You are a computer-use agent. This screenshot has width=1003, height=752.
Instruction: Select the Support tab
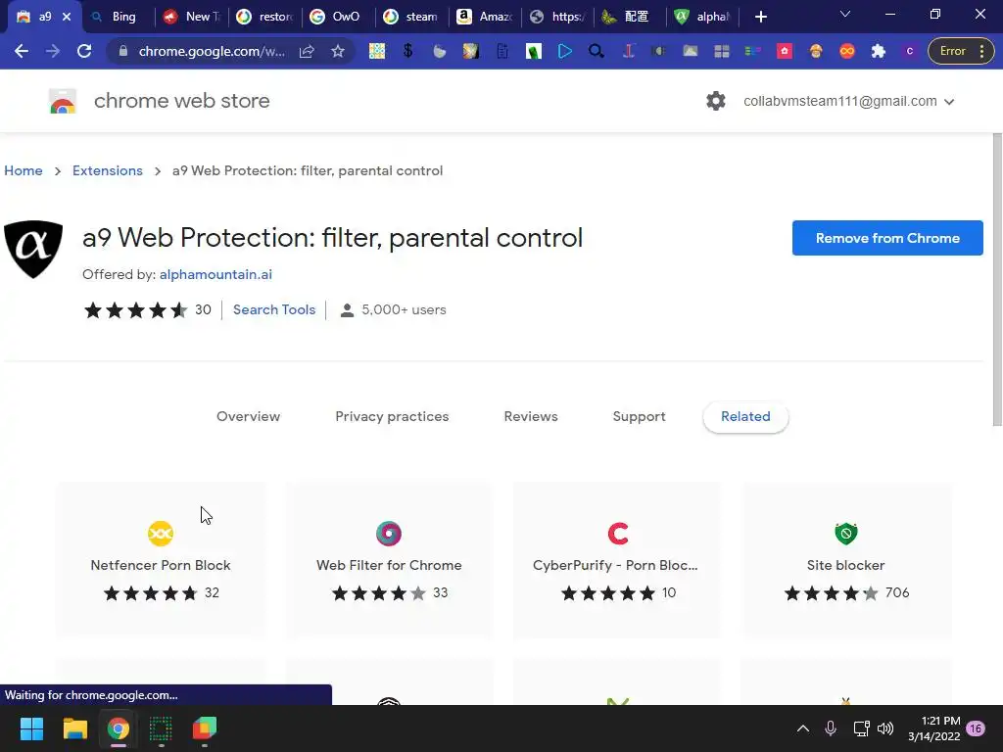639,416
